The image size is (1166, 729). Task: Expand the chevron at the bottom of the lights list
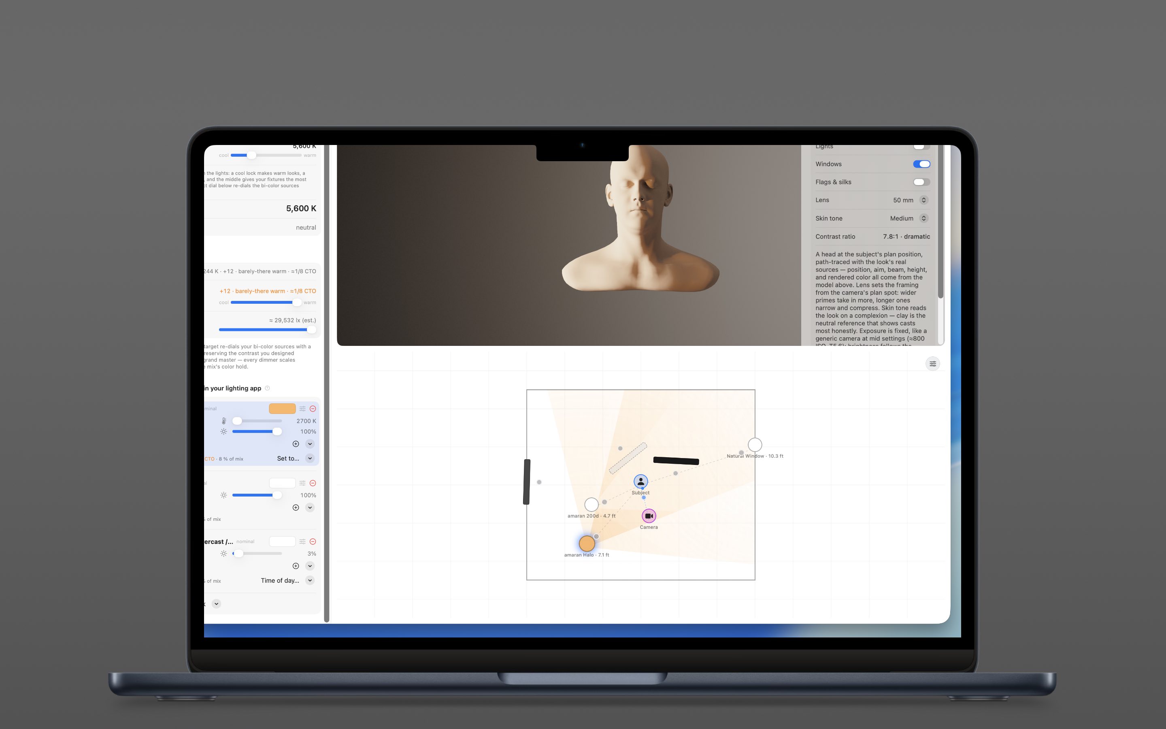[216, 603]
